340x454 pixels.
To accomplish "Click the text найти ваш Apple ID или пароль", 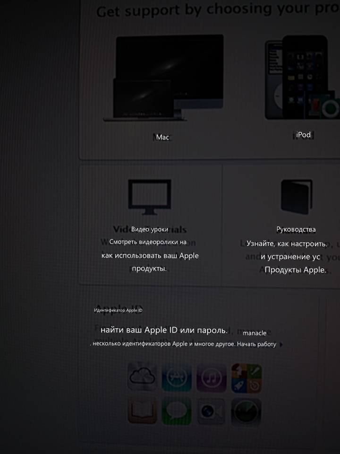I will pos(164,330).
